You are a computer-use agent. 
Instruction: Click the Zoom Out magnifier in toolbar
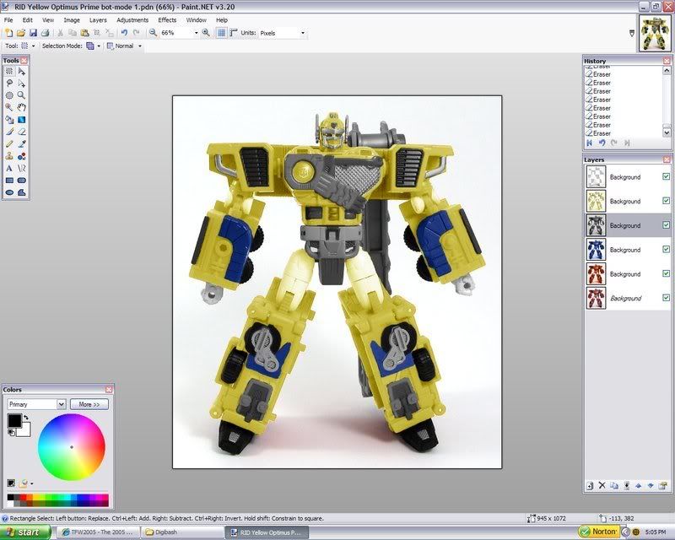click(x=153, y=33)
